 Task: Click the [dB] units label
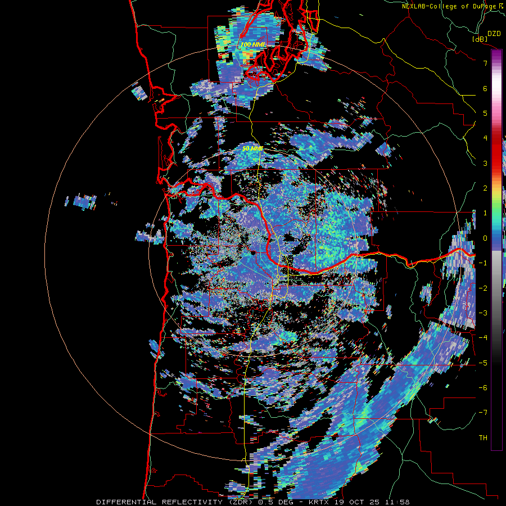tap(480, 39)
